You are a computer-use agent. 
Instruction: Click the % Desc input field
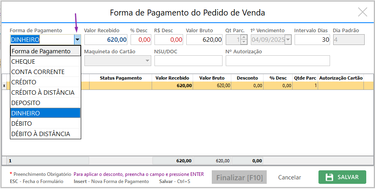141,40
